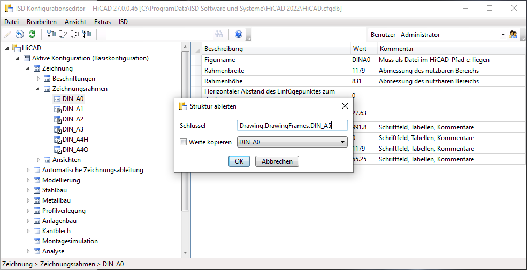Expand the Kantblech tree node

pos(28,231)
